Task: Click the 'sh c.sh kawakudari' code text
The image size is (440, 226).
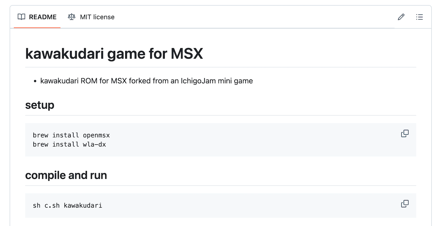Action: pyautogui.click(x=67, y=205)
